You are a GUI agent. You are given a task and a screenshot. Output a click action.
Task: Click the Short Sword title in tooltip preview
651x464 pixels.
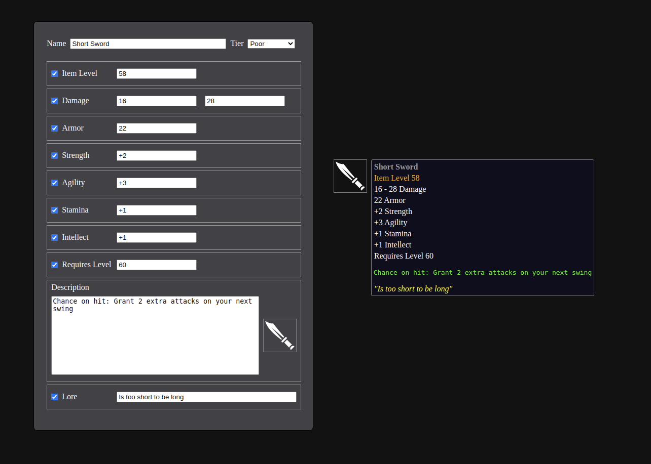pyautogui.click(x=396, y=167)
